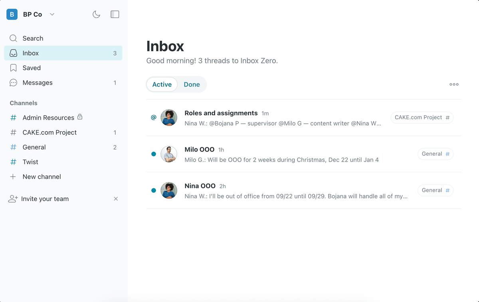
Task: Click the Search magnifier icon
Action: [13, 38]
